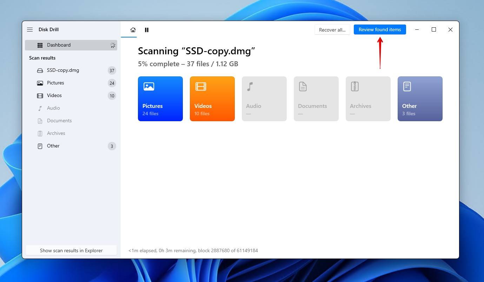Select the greyed Archives card
Viewport: 484px width, 282px height.
coord(368,99)
